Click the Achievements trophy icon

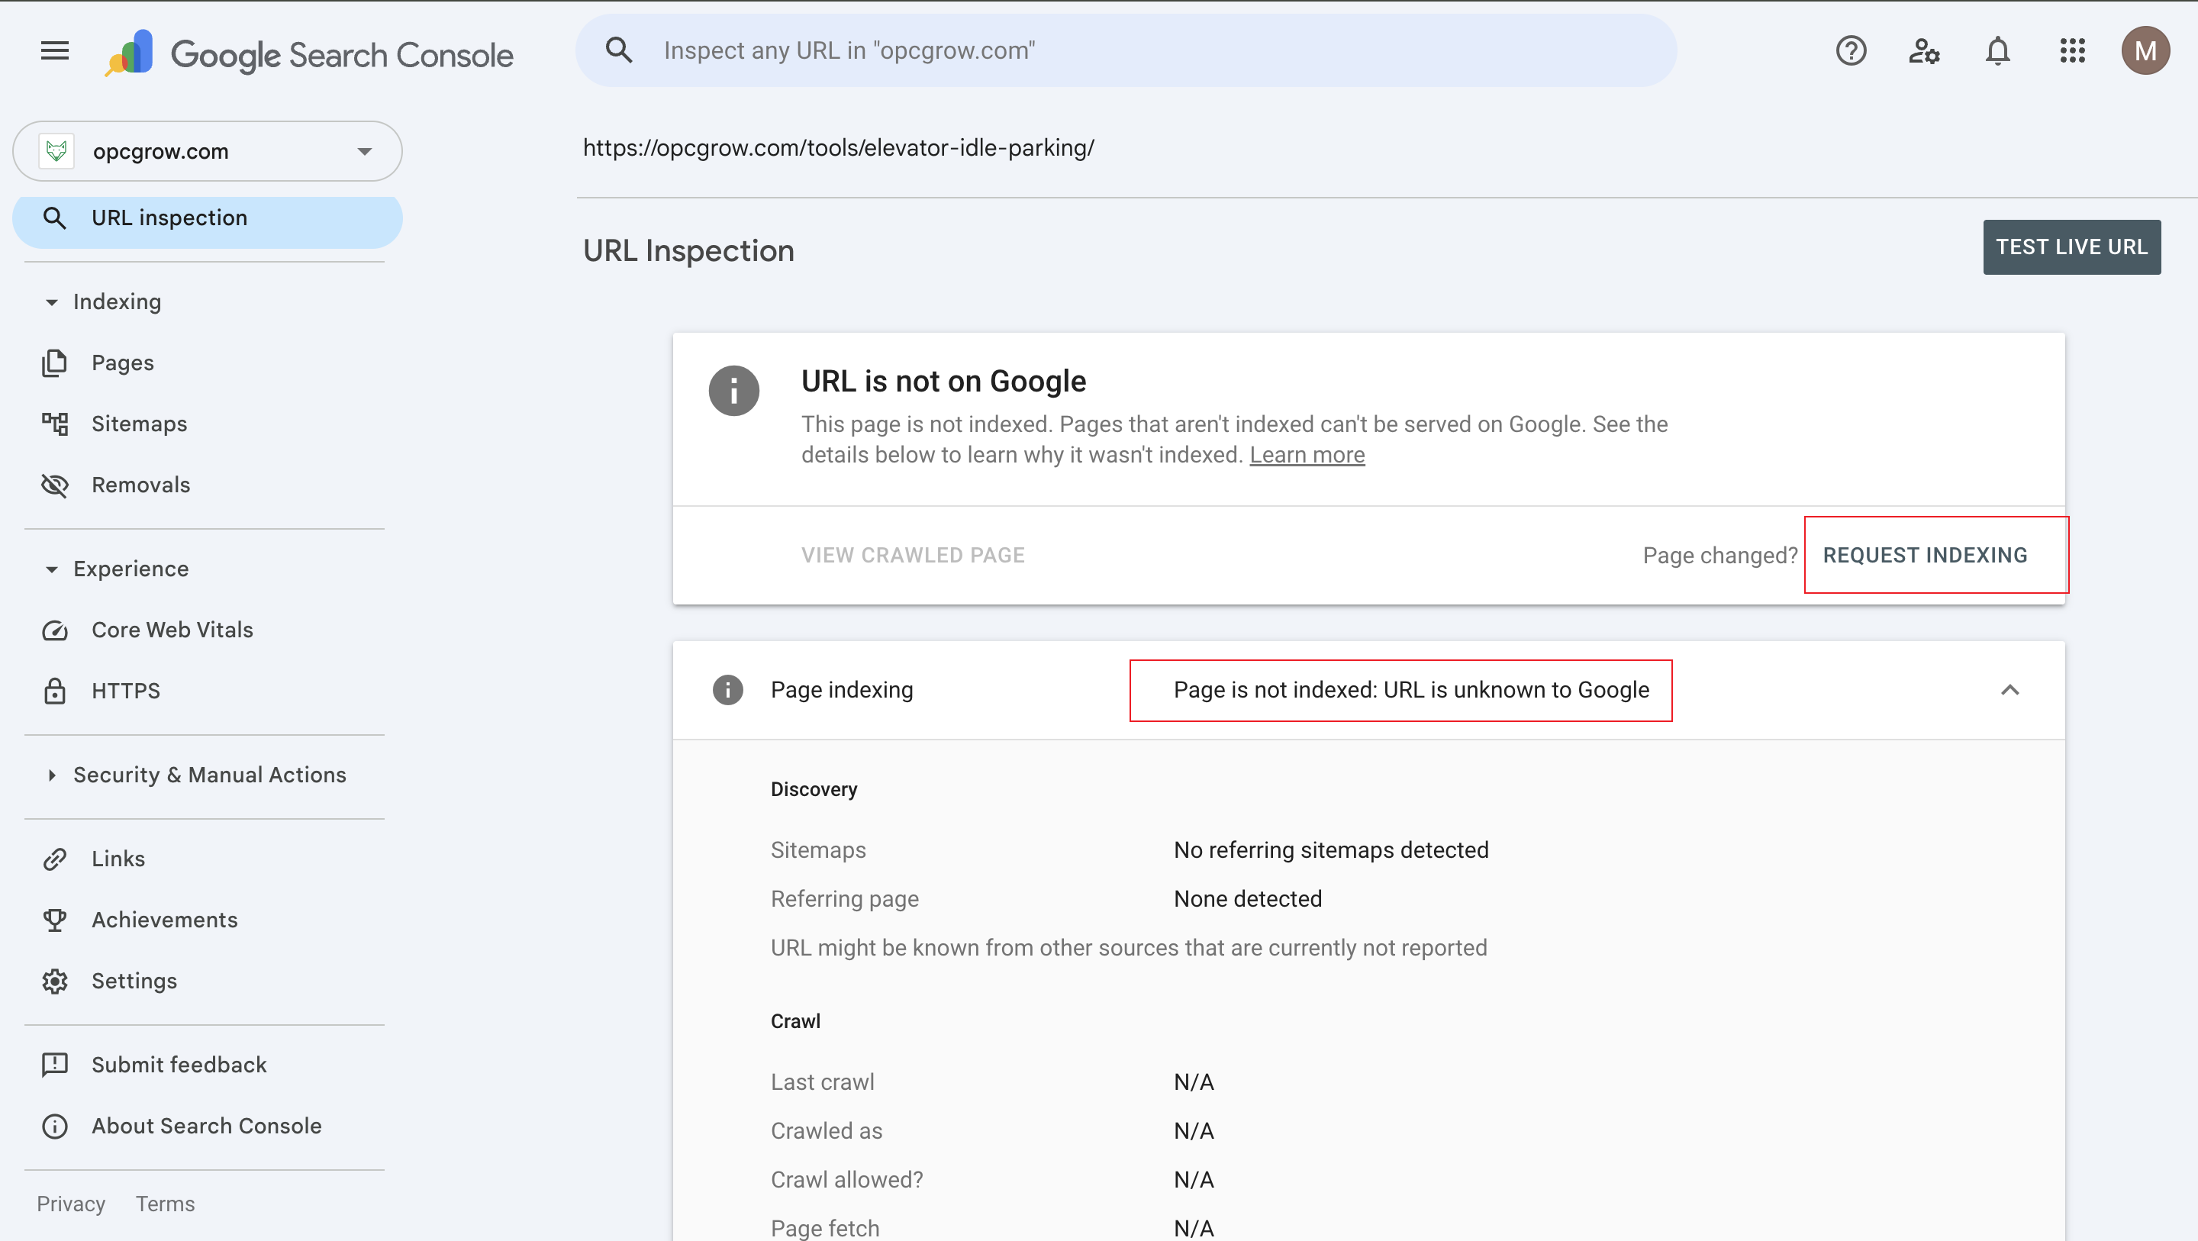pos(55,920)
